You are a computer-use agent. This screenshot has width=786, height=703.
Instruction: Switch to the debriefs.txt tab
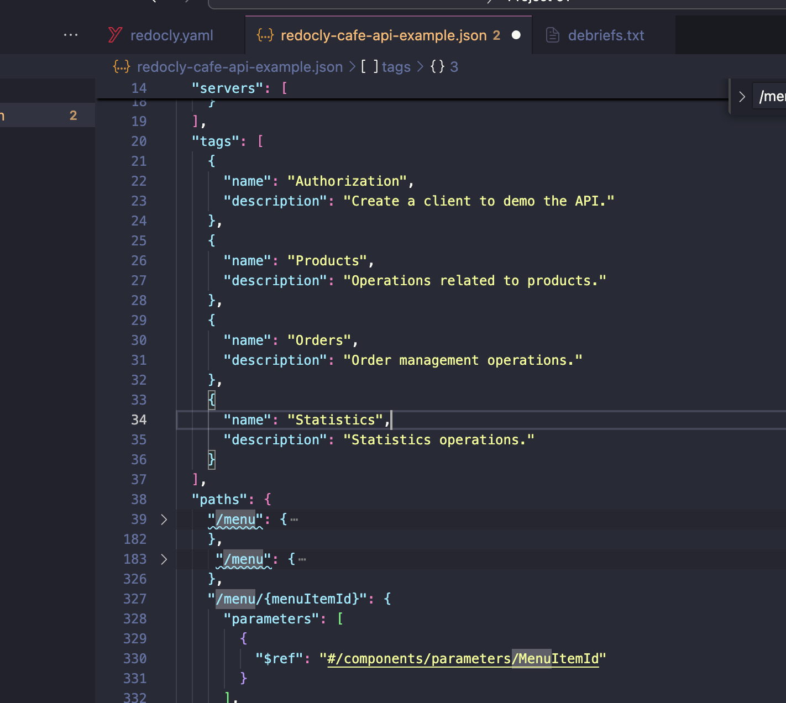click(x=606, y=35)
